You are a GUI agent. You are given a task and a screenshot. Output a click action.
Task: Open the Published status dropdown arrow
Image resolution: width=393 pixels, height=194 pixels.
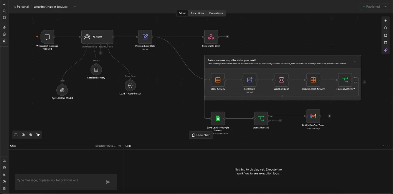coord(385,7)
